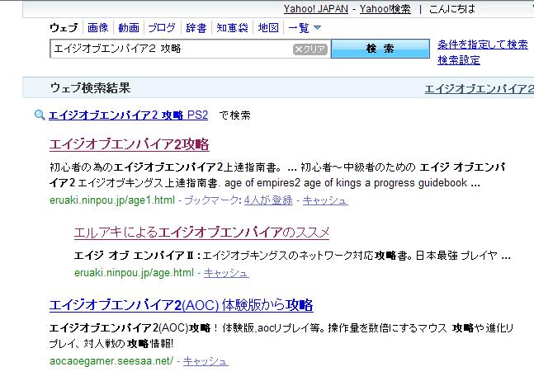
Task: Open result エイジオブエンパイア2攻略
Action: pyautogui.click(x=129, y=144)
